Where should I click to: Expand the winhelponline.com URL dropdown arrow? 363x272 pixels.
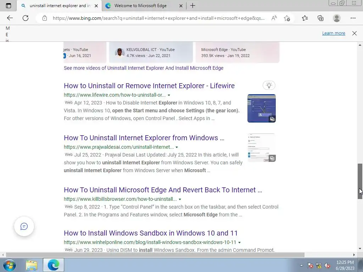click(239, 242)
